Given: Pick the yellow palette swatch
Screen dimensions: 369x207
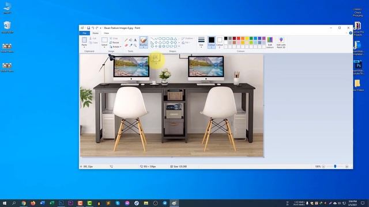Looking at the screenshot, I should (x=247, y=39).
